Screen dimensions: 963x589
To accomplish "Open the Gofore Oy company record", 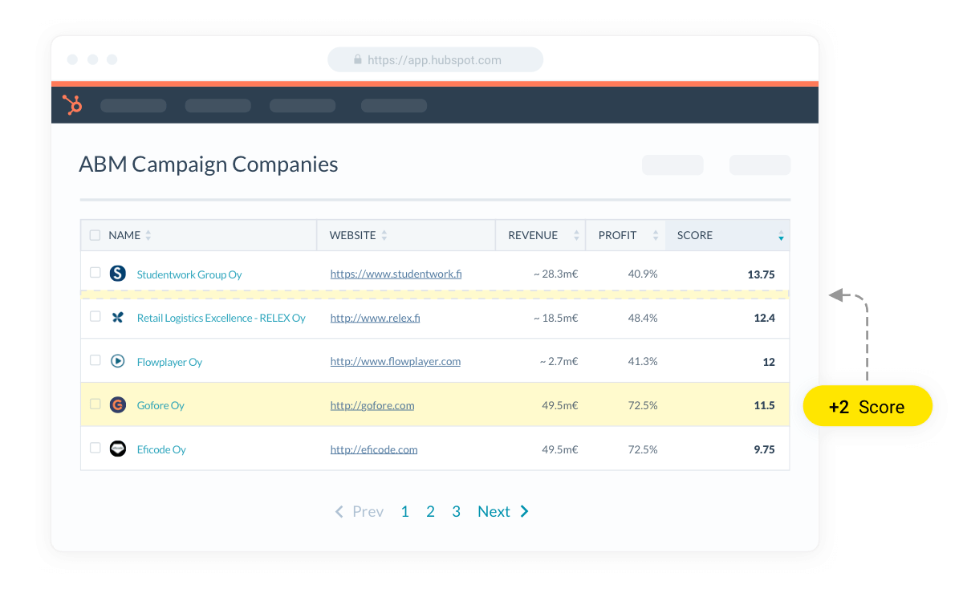I will point(160,405).
